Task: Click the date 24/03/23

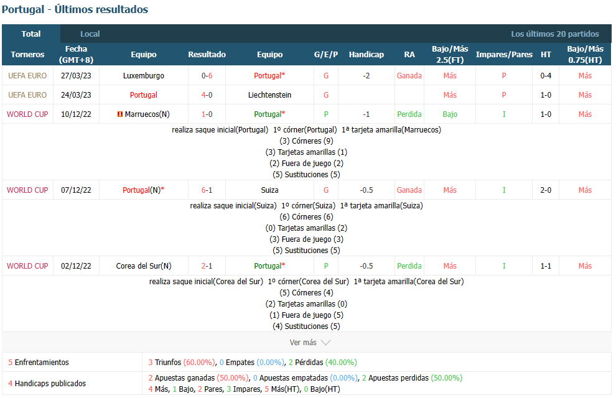Action: pyautogui.click(x=76, y=95)
